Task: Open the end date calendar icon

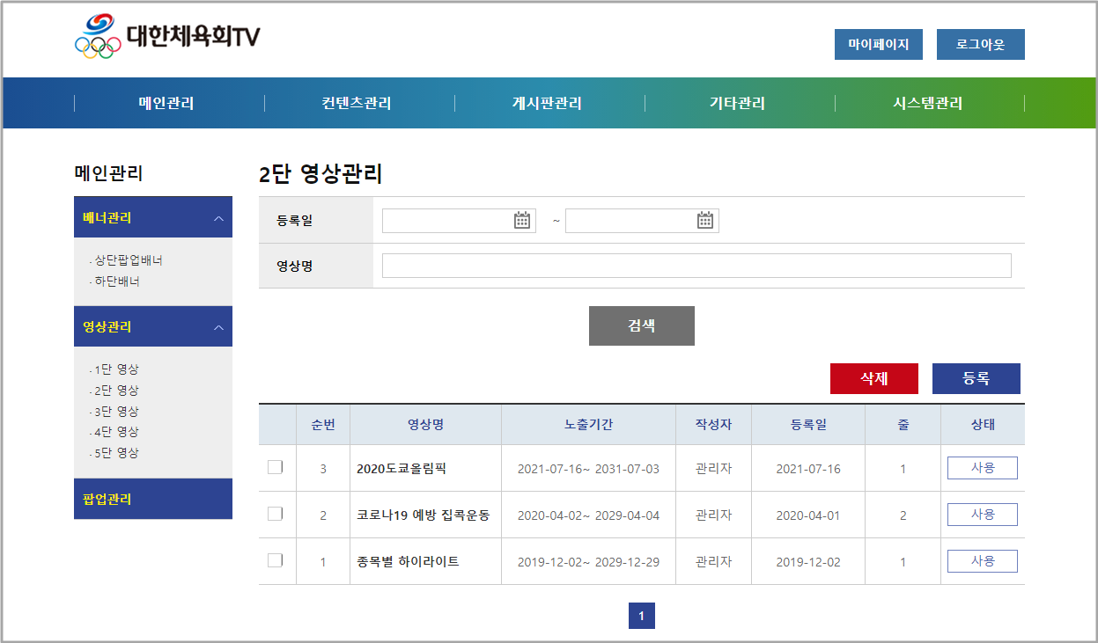Action: click(705, 221)
